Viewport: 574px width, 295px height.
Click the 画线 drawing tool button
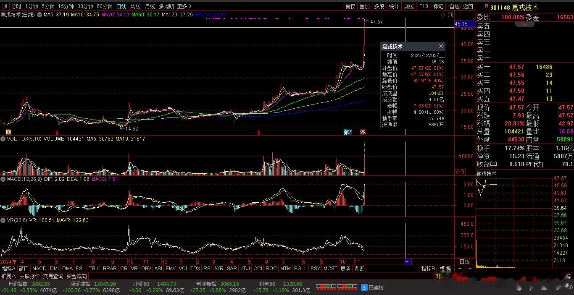pos(408,6)
